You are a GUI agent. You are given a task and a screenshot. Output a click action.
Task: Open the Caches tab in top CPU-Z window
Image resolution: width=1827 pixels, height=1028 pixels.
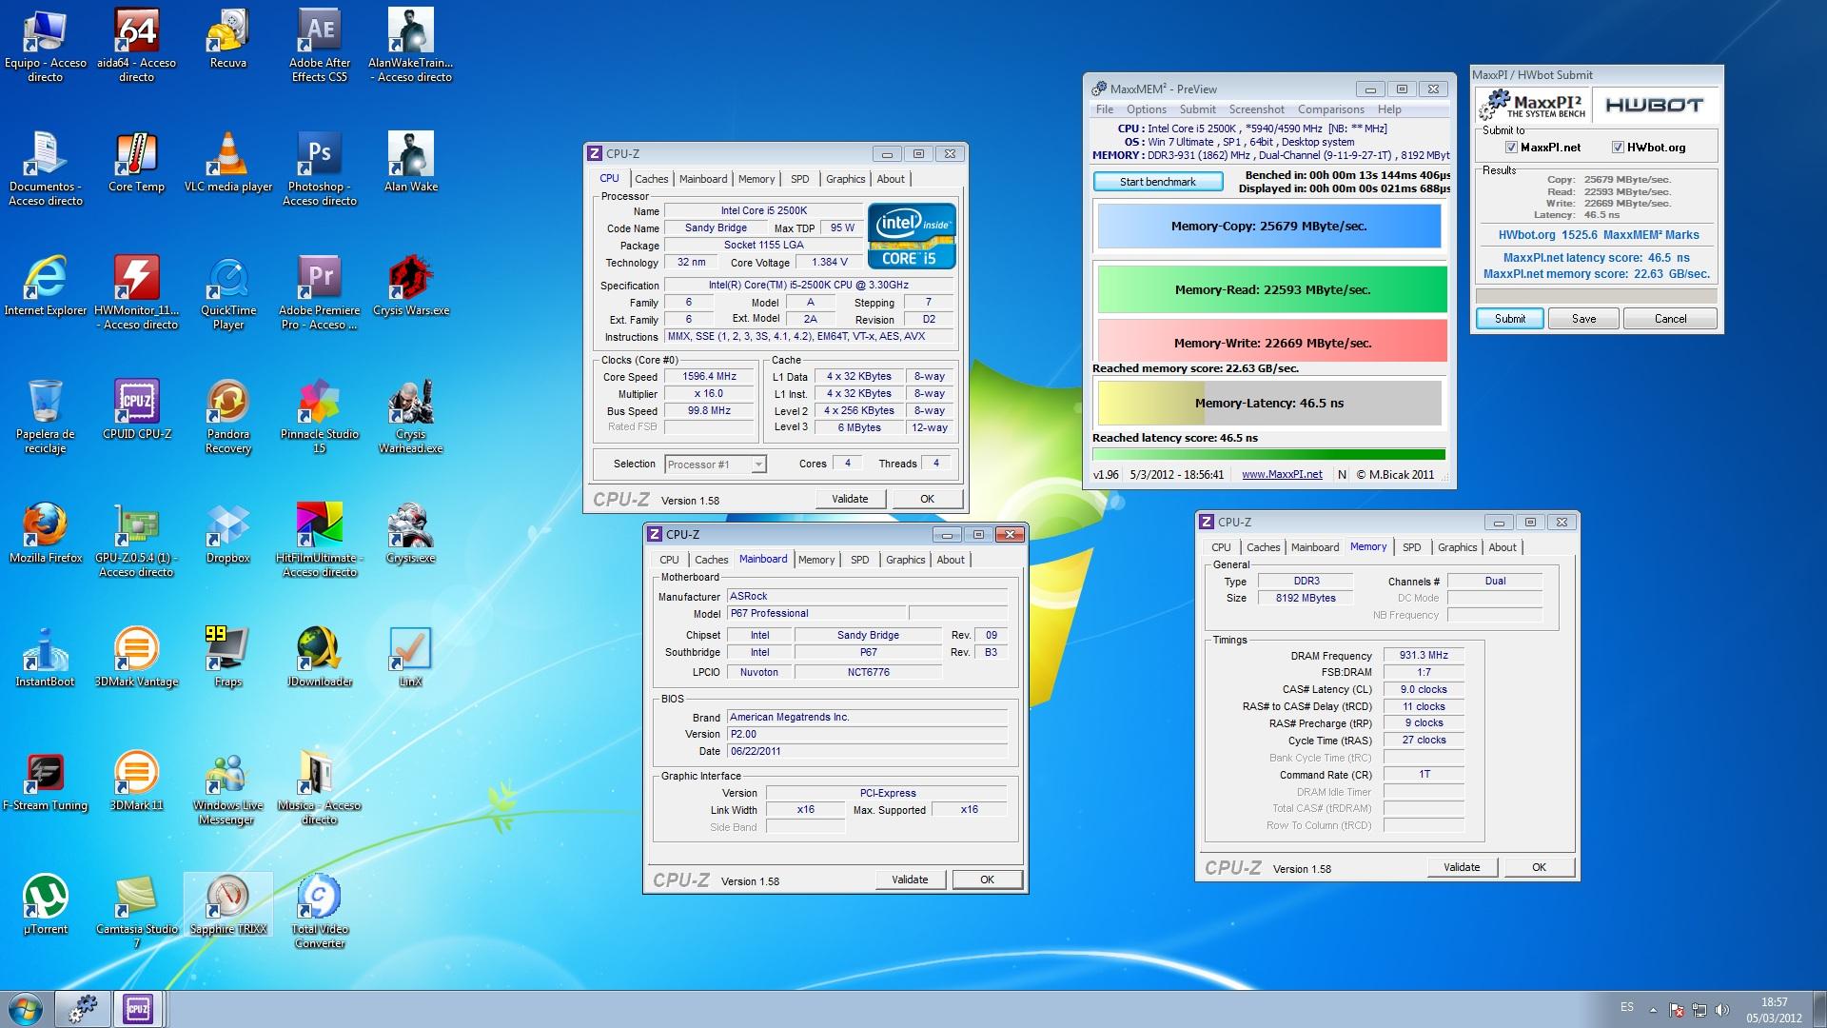coord(651,179)
